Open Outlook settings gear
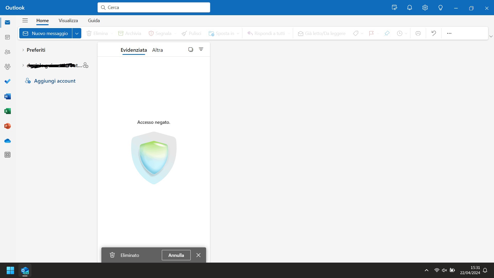Image resolution: width=494 pixels, height=278 pixels. [x=425, y=7]
